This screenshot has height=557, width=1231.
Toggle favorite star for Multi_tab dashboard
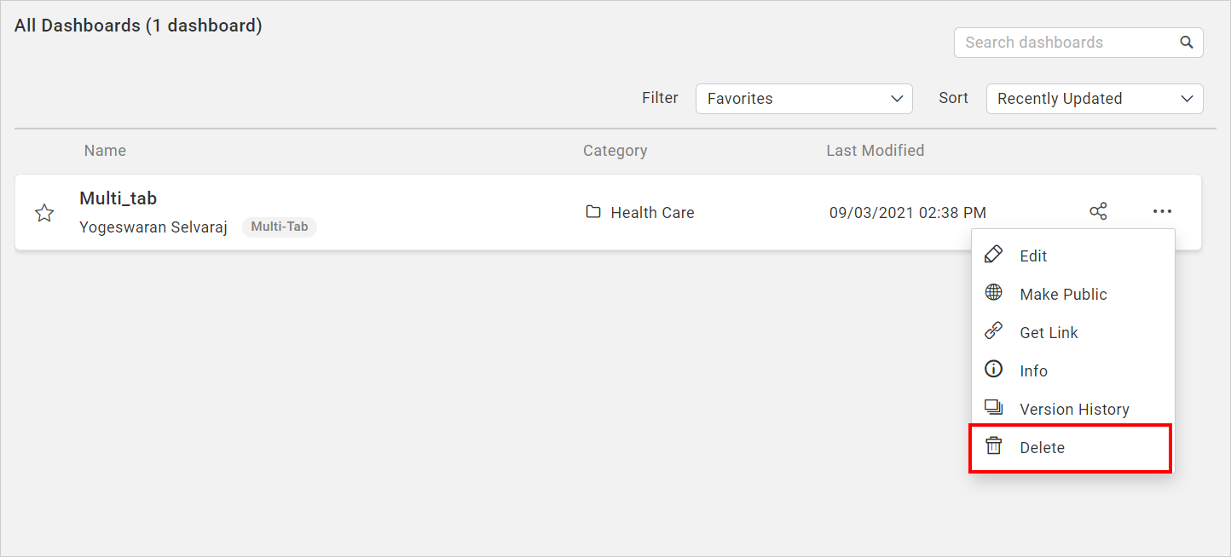(44, 213)
